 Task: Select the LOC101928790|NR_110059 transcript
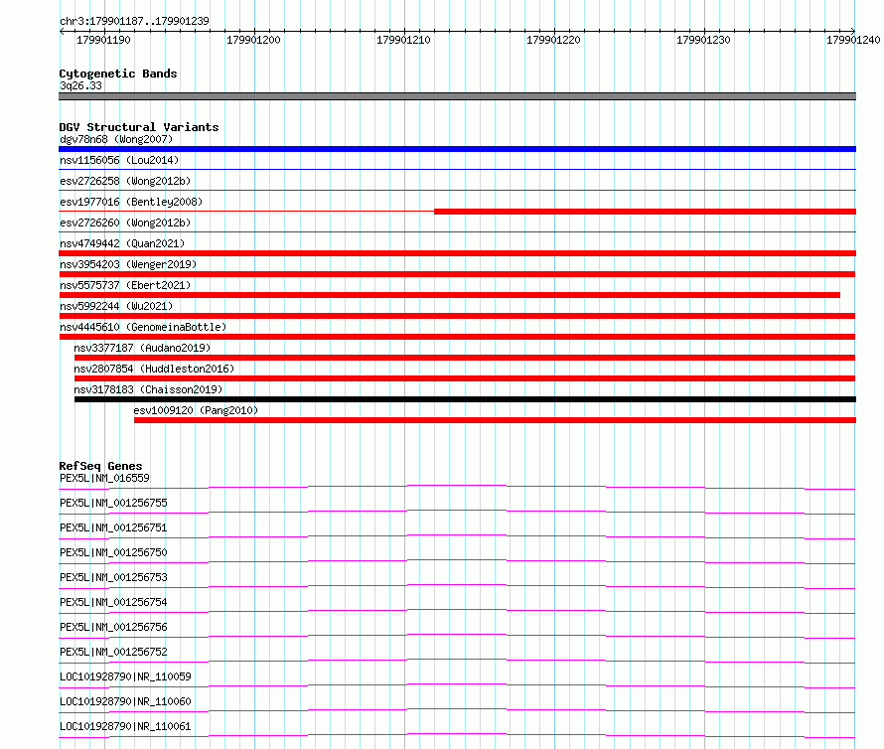125,676
